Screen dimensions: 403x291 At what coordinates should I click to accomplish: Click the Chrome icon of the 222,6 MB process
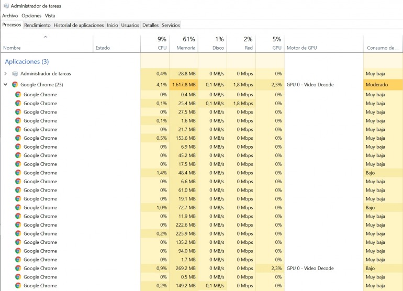pos(18,225)
